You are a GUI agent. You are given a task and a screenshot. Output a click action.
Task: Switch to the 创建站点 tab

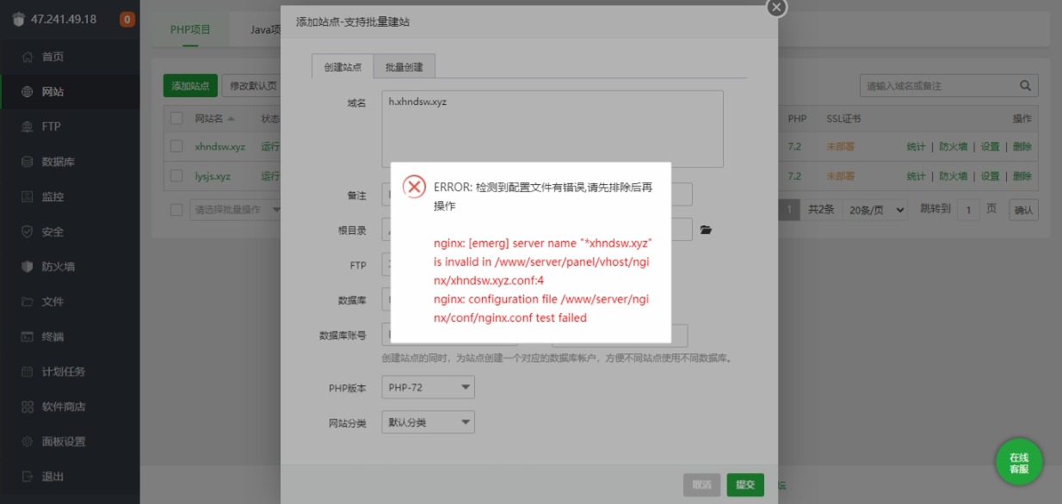point(343,66)
